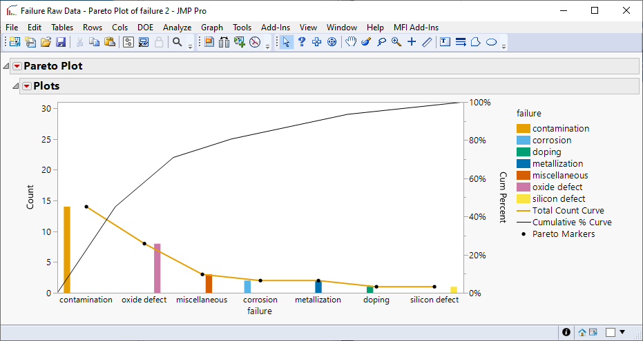The image size is (643, 341).
Task: Select the Grabber hand tool
Action: (351, 42)
